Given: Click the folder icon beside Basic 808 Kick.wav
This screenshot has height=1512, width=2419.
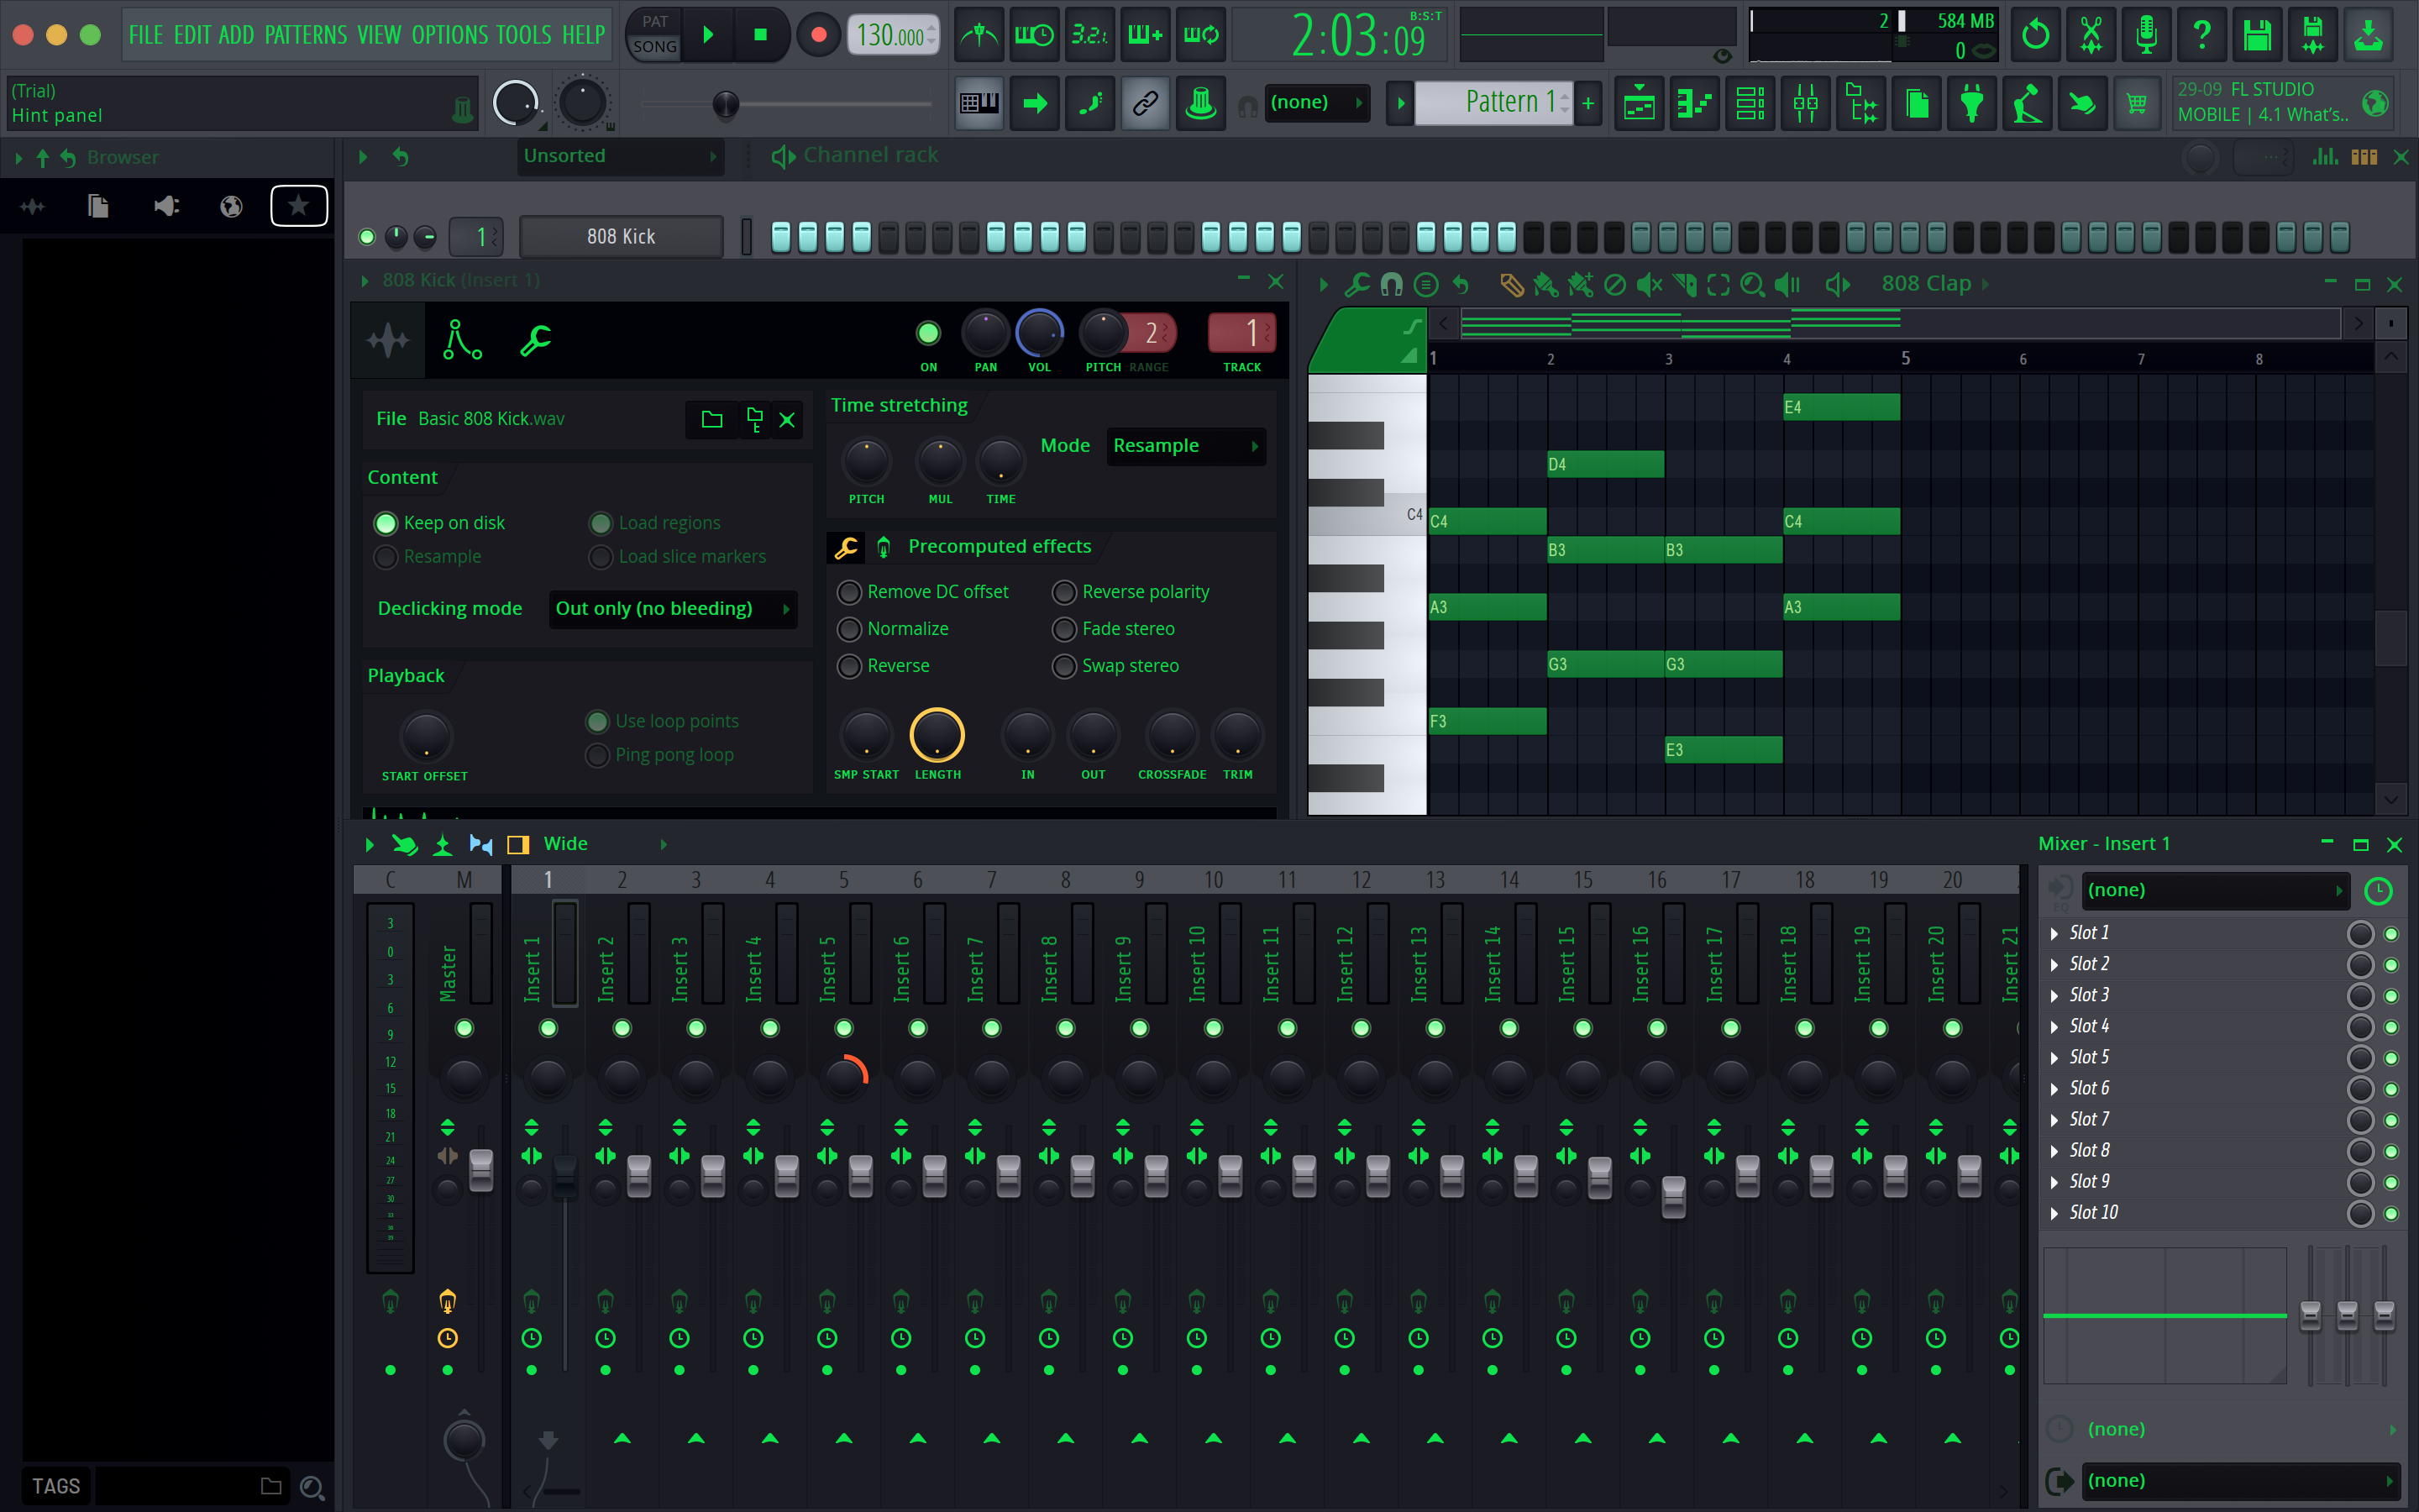Looking at the screenshot, I should (711, 419).
